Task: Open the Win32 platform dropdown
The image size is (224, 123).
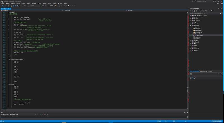Action: pyautogui.click(x=35, y=6)
